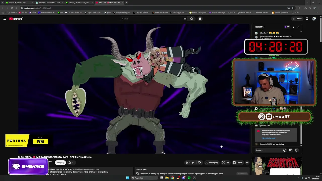Open the POE2 bookmarks folder
Screen dimensions: 322x181
point(295,12)
